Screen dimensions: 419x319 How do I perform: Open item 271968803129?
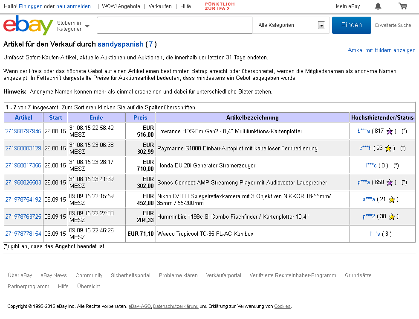[23, 148]
